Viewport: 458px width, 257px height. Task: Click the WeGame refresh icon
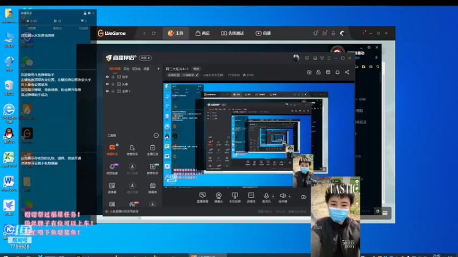[x=153, y=33]
